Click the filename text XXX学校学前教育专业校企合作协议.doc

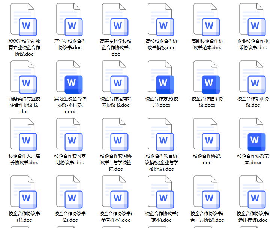coord(24,48)
